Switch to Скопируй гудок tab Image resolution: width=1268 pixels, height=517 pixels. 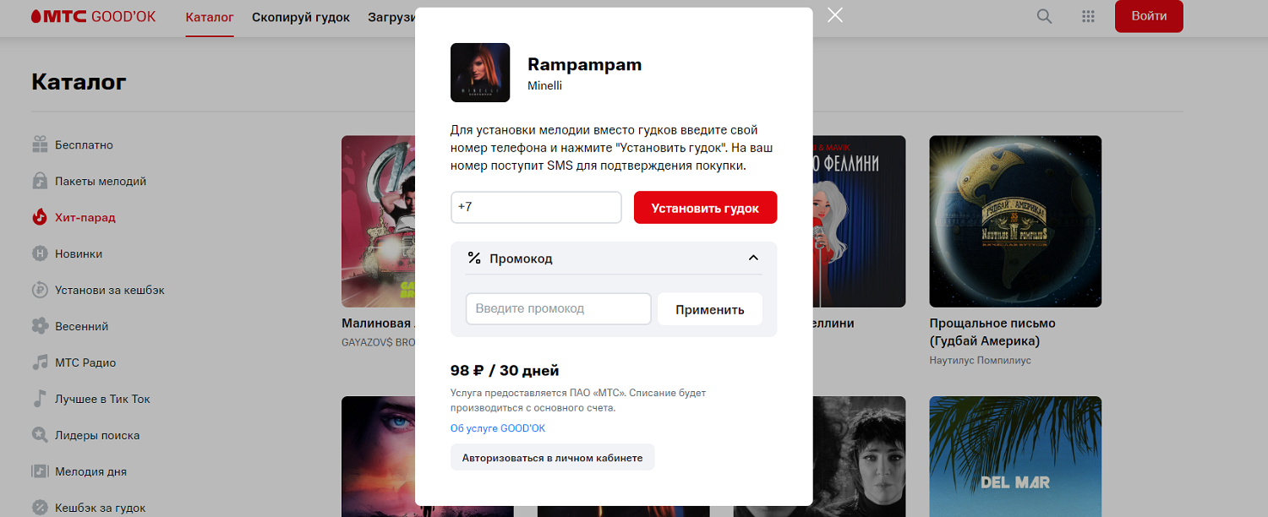(x=301, y=17)
